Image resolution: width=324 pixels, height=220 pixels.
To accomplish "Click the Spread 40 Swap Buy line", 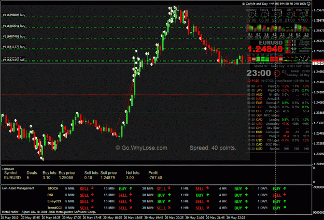I will click(x=281, y=66).
